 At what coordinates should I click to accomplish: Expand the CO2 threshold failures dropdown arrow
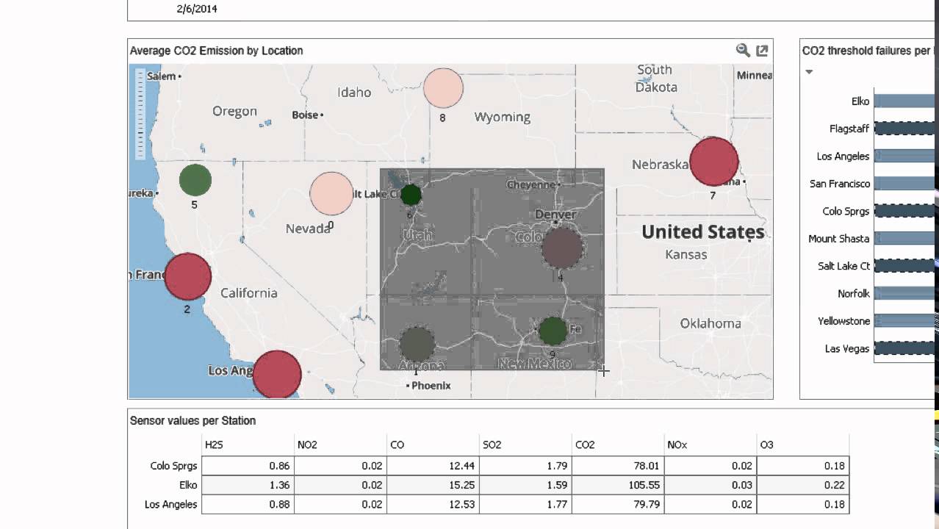click(809, 72)
